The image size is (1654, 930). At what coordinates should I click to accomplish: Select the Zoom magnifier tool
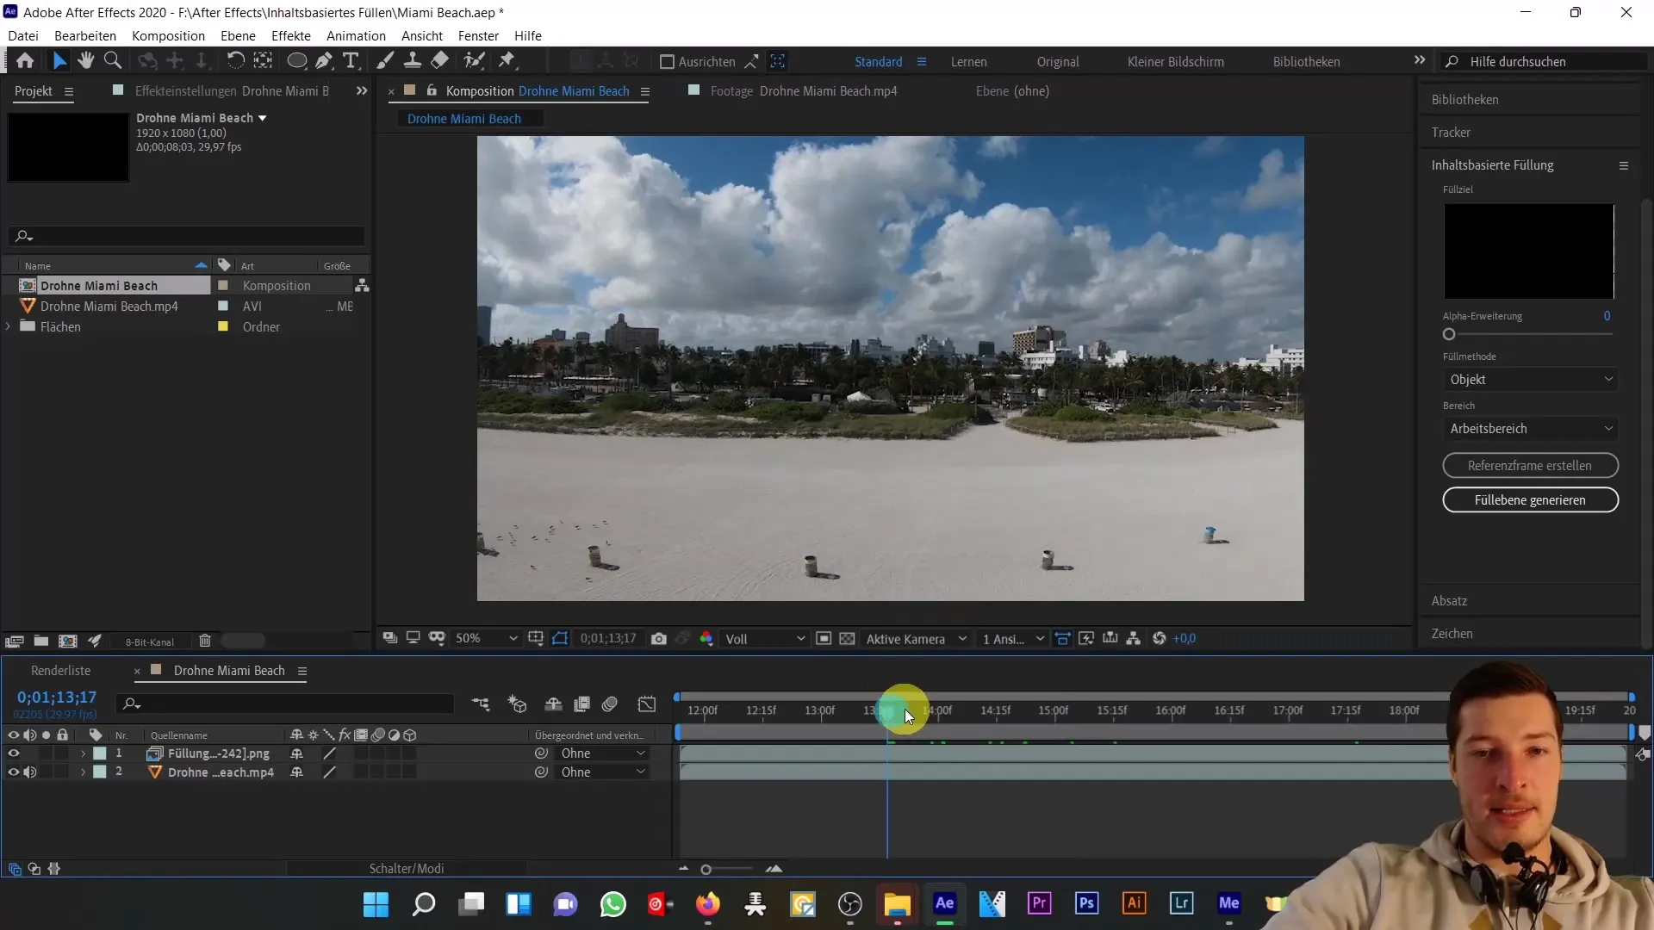112,61
